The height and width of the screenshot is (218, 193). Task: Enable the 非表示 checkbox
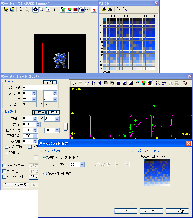(x=6, y=153)
